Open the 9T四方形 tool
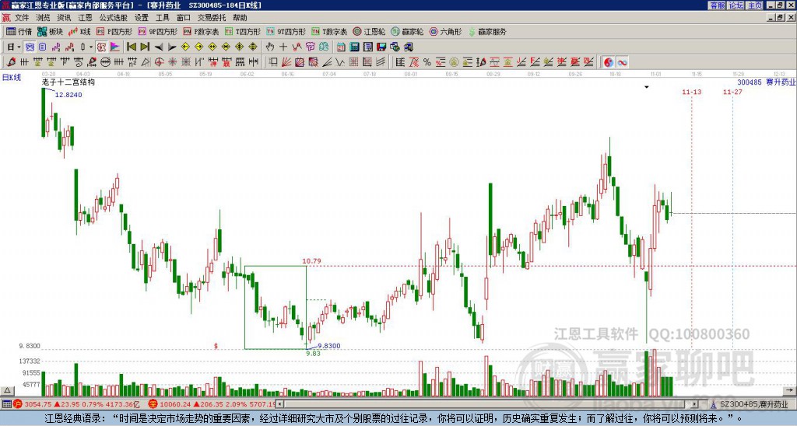The width and height of the screenshot is (797, 426). point(286,31)
